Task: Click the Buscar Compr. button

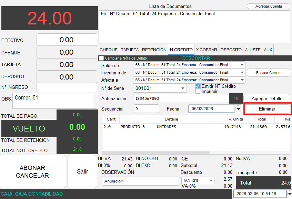Action: pyautogui.click(x=268, y=73)
